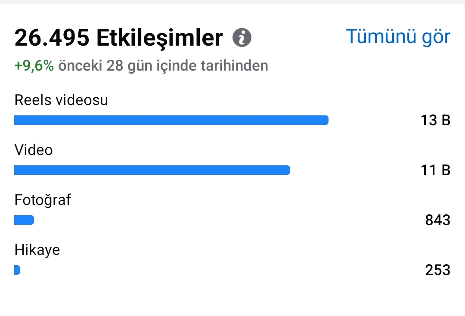Screen dimensions: 465x316
Task: Click the info icon beside Etkileşimler
Action: [242, 37]
